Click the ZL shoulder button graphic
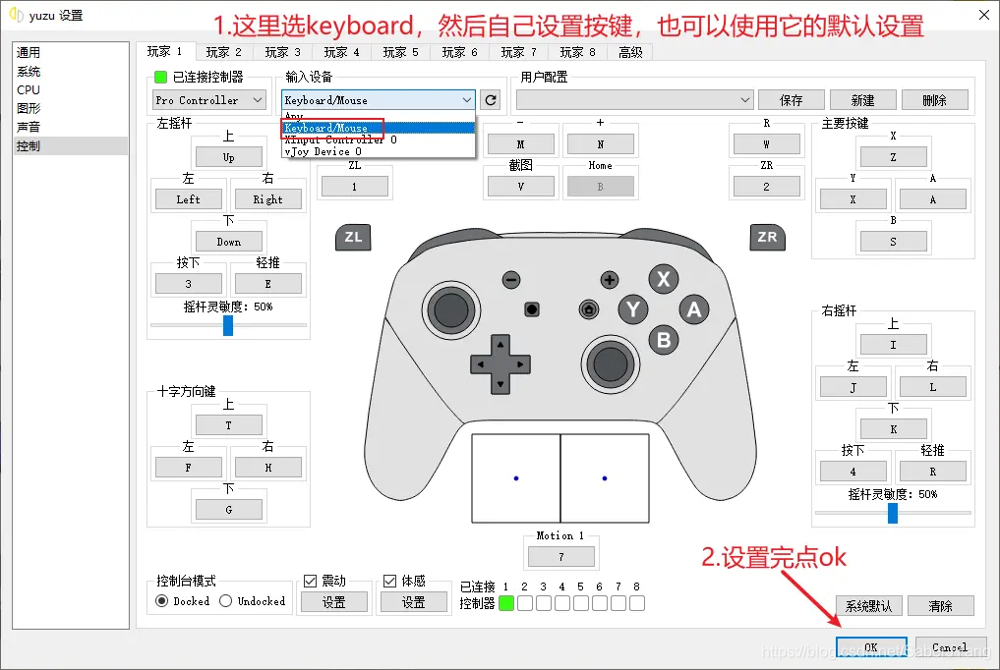1000x670 pixels. click(x=353, y=237)
